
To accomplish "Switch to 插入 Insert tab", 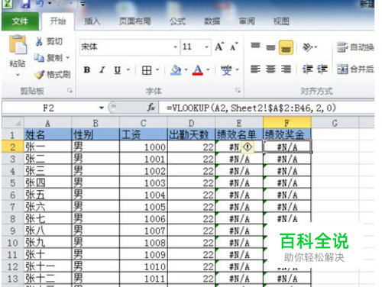I will coord(92,21).
